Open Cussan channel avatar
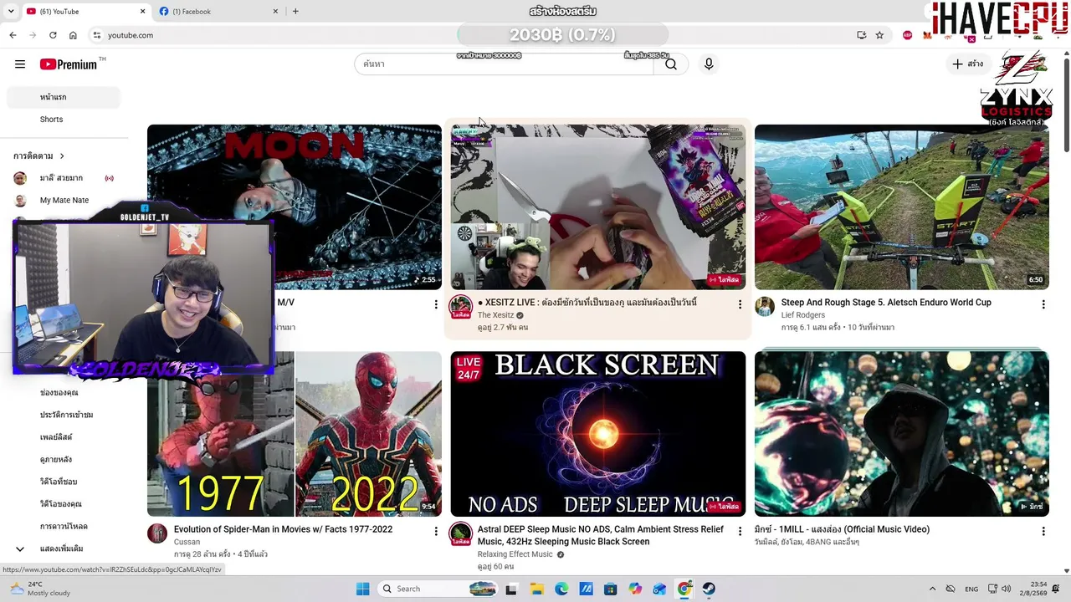 click(157, 533)
